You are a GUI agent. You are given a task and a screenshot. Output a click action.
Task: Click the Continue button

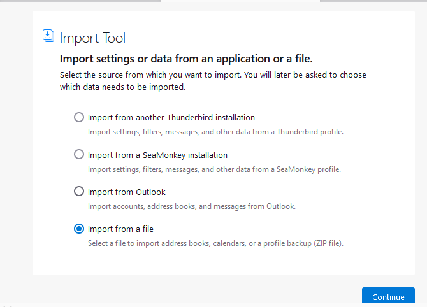(x=388, y=296)
